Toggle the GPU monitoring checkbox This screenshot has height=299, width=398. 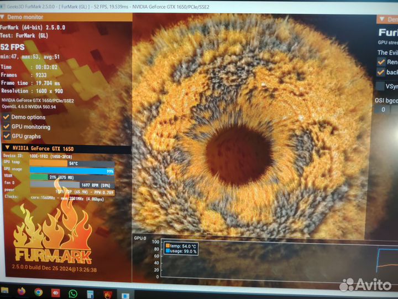coord(6,126)
